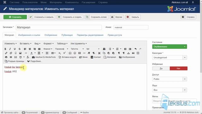202x114 pixels.
Task: Apply italic formatting in the editor
Action: pyautogui.click(x=10, y=49)
